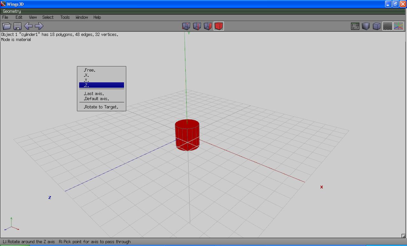The height and width of the screenshot is (246, 407).
Task: Click the red cylinder object in viewport
Action: 187,135
